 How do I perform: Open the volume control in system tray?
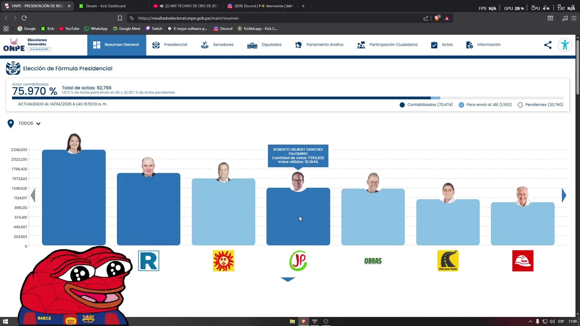coord(552,321)
